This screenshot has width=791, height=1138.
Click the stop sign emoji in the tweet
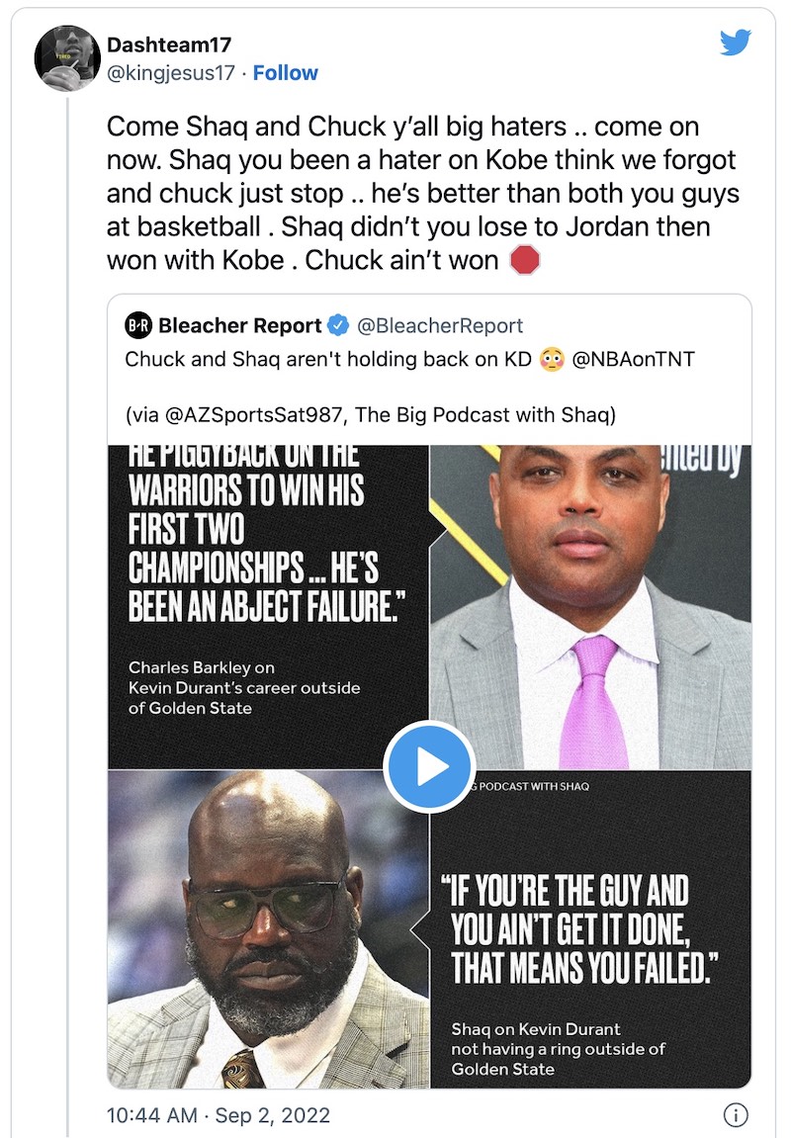click(x=526, y=259)
